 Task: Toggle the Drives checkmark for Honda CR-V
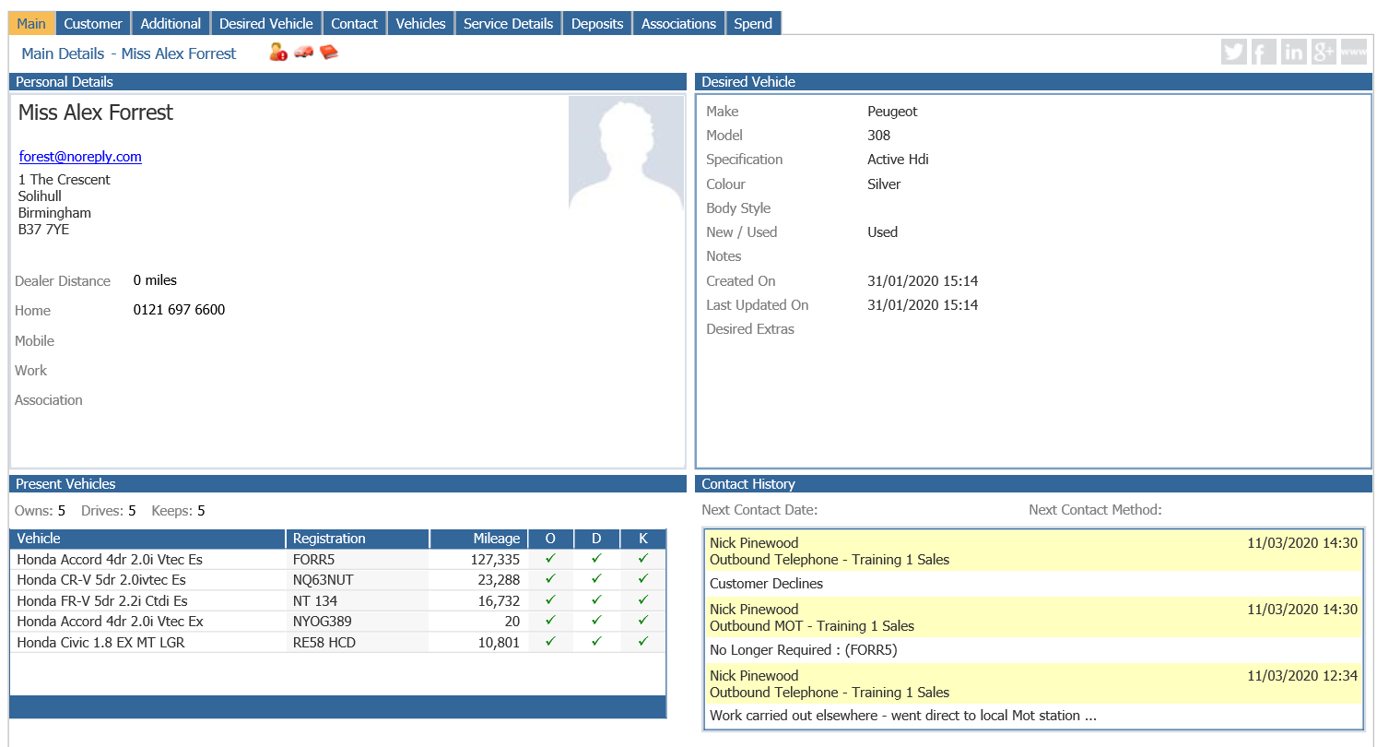coord(596,579)
